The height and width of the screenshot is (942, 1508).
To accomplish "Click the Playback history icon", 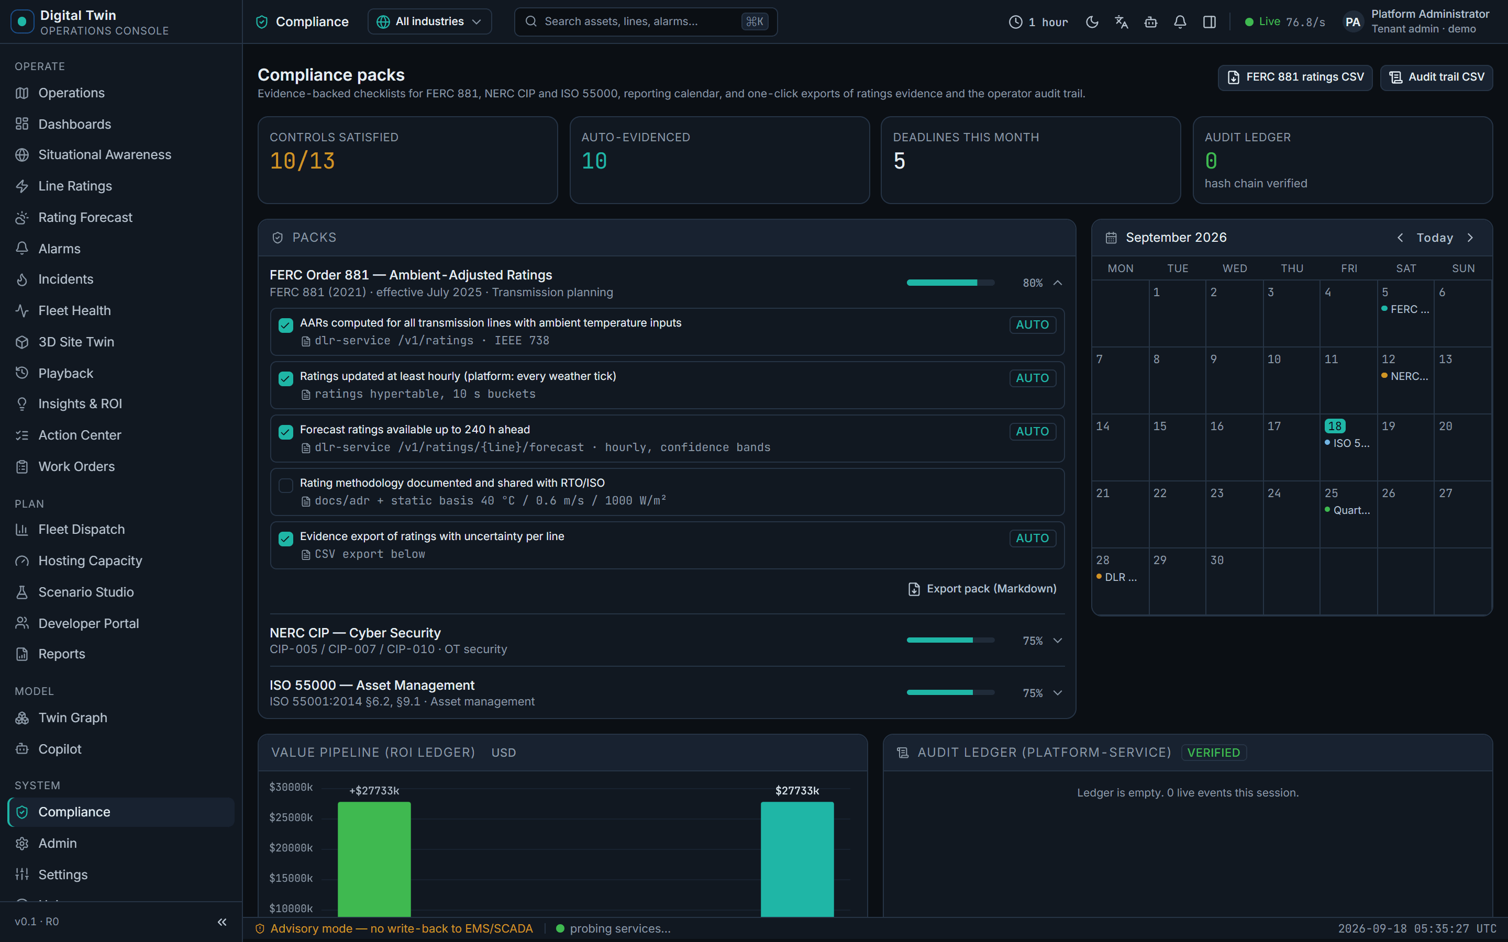I will click(22, 373).
